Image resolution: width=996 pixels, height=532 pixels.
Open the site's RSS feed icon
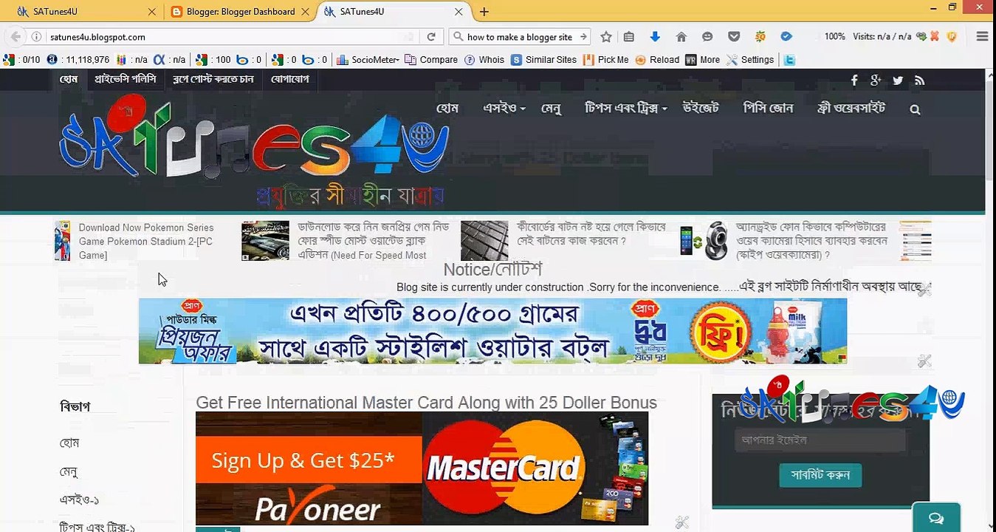pyautogui.click(x=919, y=81)
